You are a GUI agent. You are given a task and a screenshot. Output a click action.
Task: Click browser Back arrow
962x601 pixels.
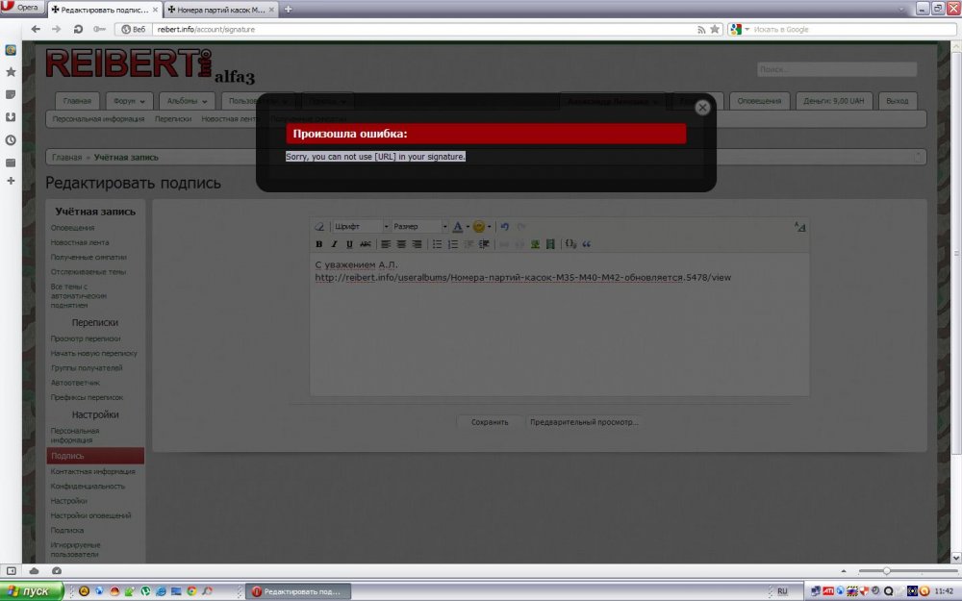(36, 29)
